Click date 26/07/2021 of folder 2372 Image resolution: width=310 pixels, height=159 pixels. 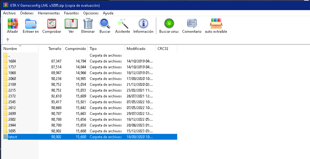(140, 96)
